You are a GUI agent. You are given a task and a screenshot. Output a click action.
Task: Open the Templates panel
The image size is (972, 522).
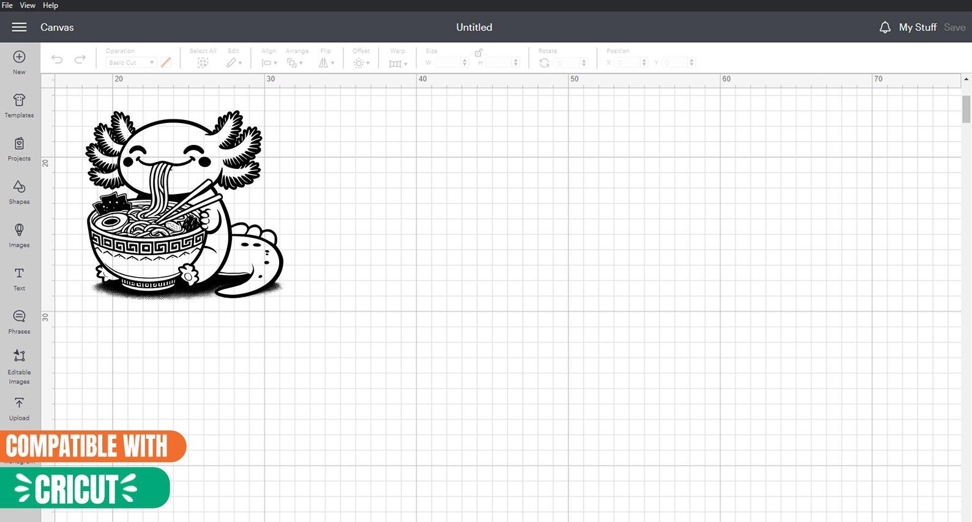click(x=20, y=105)
